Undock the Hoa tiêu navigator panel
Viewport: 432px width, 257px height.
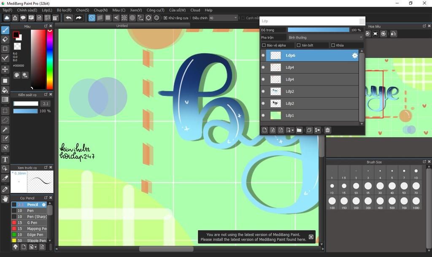click(424, 26)
